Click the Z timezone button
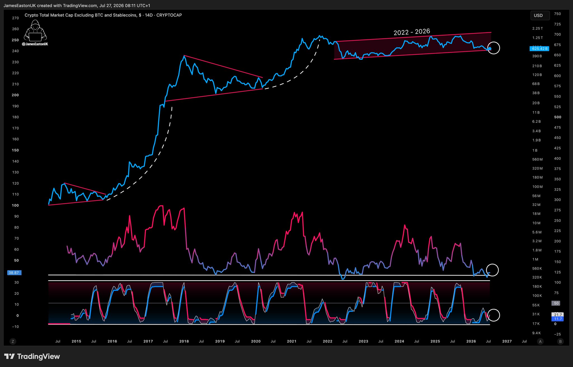This screenshot has height=367, width=573. point(13,341)
